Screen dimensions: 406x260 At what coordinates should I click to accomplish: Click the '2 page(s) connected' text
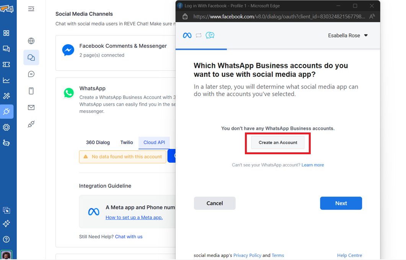click(x=102, y=55)
